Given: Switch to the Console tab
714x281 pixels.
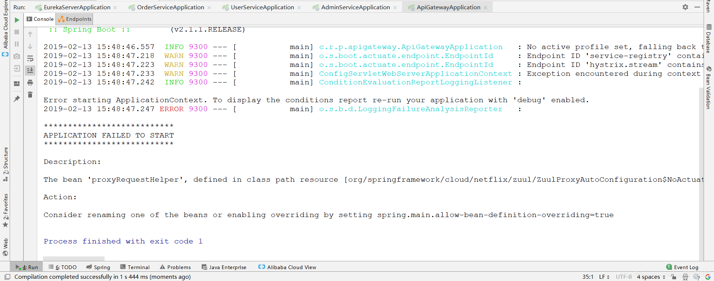Looking at the screenshot, I should (40, 19).
